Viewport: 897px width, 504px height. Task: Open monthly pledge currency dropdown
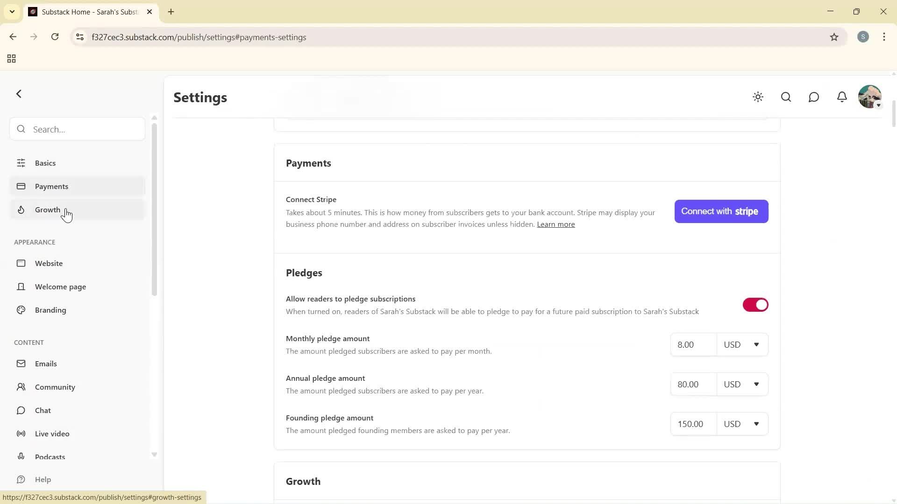coord(742,344)
